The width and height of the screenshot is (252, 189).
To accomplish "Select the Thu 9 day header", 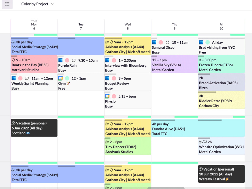I will click(175, 26).
